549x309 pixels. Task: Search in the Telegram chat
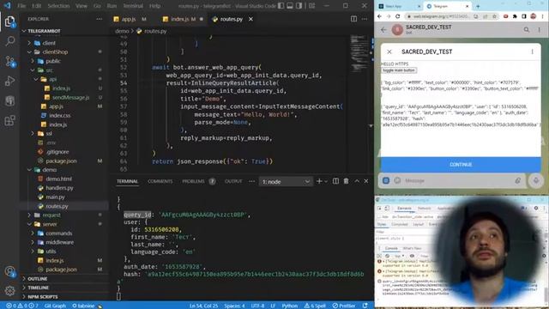[x=527, y=30]
